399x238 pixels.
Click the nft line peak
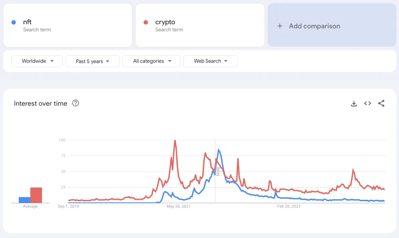218,150
